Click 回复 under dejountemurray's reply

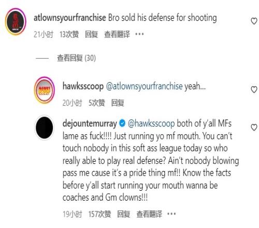(124, 214)
